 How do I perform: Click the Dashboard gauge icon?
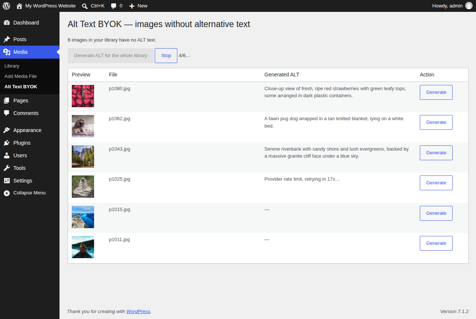(x=7, y=23)
